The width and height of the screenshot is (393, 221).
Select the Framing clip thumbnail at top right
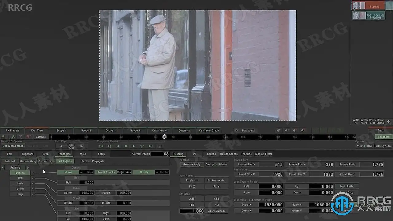click(368, 6)
